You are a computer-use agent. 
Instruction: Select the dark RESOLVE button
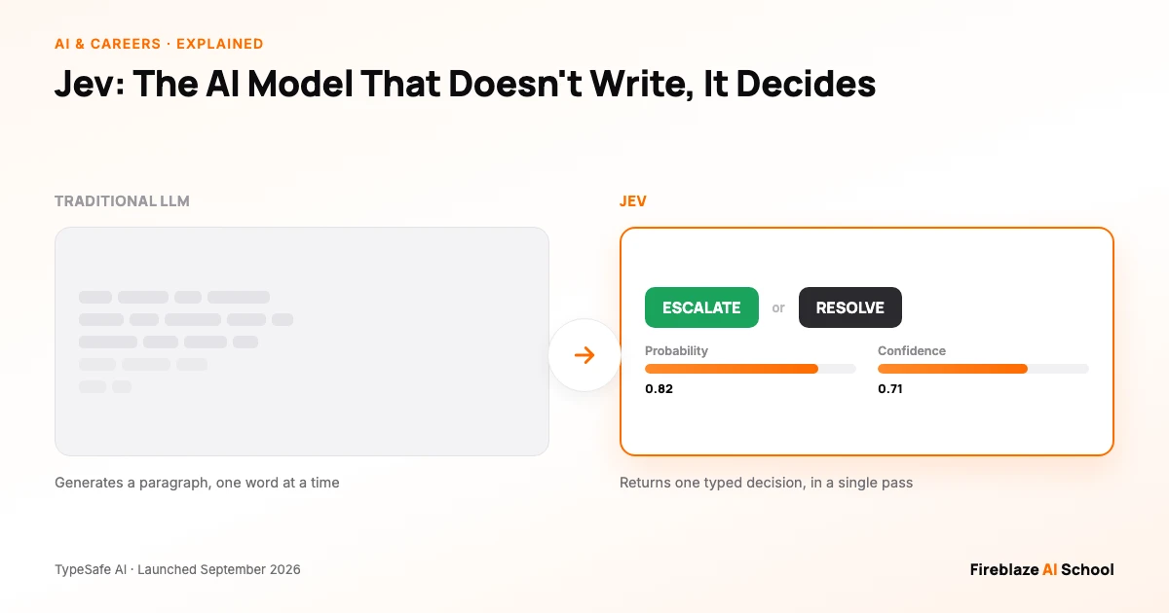[x=850, y=307]
